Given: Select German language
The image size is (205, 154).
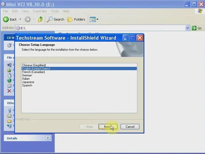Looking at the screenshot, I should tap(79, 75).
